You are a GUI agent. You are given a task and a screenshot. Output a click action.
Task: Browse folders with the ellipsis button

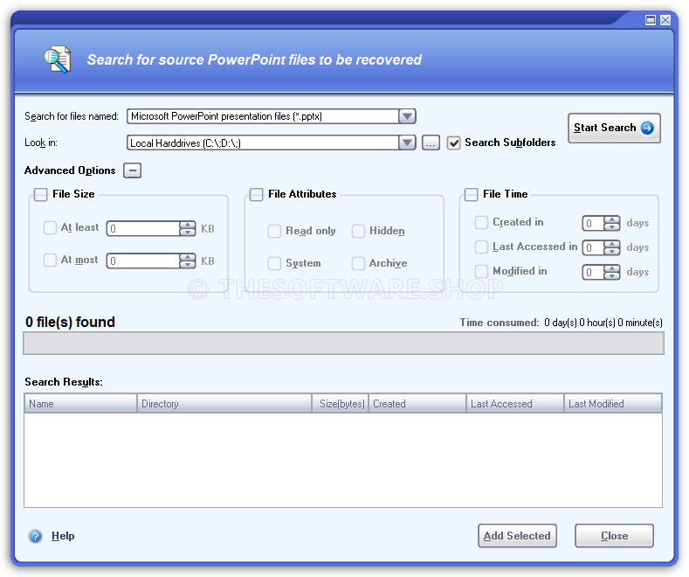tap(431, 143)
